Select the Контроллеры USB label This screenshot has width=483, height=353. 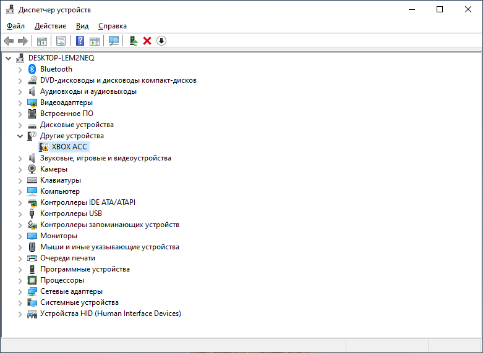coord(71,214)
